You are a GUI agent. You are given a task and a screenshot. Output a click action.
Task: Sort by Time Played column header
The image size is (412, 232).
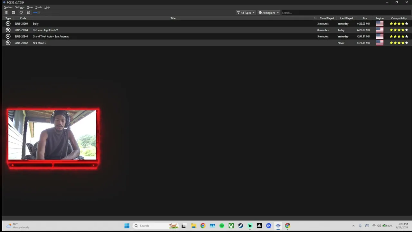coord(327,18)
